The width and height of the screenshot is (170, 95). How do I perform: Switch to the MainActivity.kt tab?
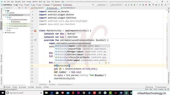click(53, 8)
